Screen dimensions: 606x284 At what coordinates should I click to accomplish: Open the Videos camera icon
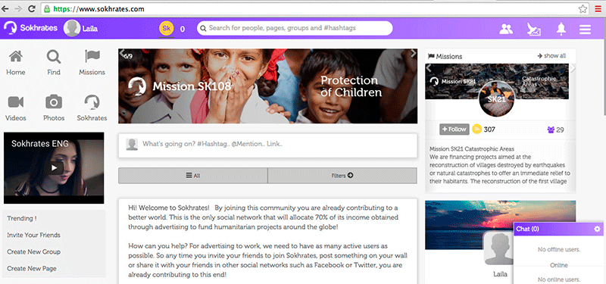click(16, 102)
